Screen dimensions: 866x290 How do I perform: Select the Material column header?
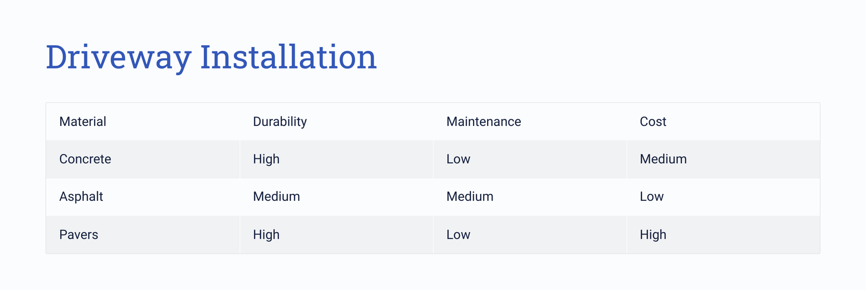[x=143, y=122]
